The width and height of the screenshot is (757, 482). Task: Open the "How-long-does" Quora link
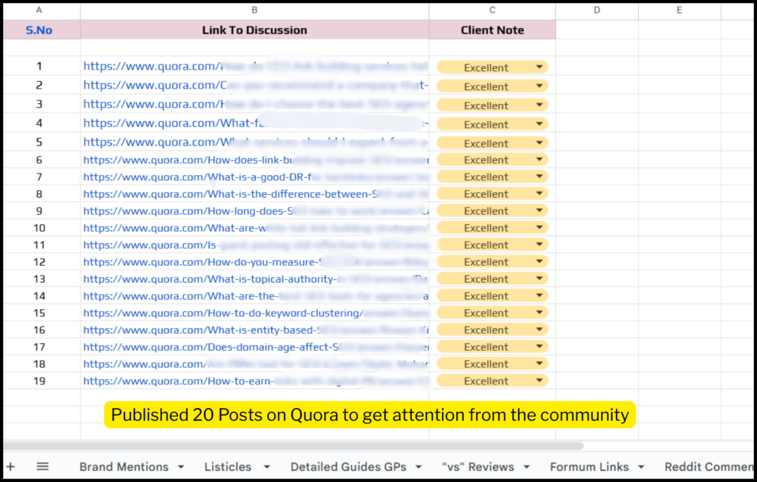click(x=256, y=210)
